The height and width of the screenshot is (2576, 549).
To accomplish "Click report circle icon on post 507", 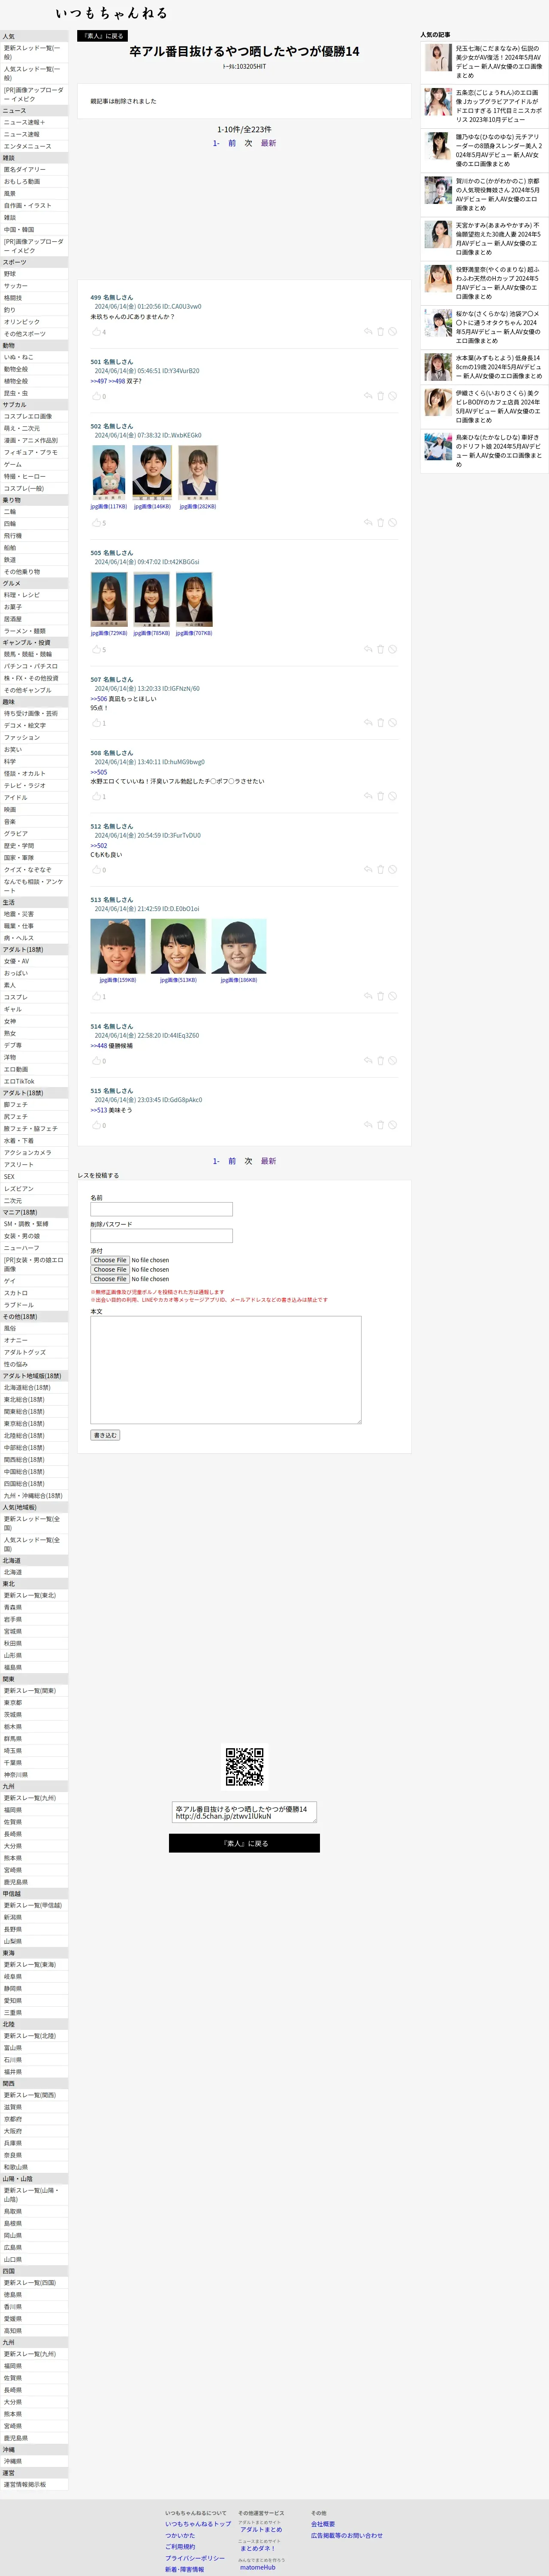I will (392, 722).
